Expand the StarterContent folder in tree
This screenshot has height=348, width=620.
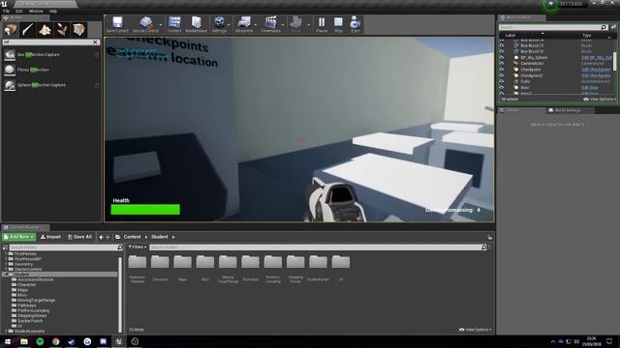(6, 269)
